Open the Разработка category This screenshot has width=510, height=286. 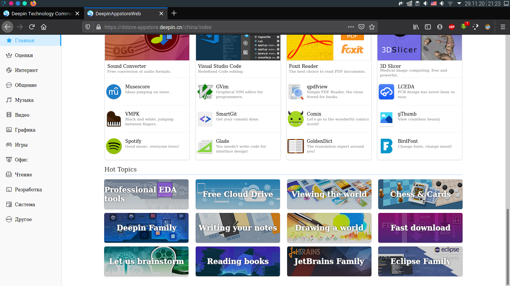pos(30,189)
